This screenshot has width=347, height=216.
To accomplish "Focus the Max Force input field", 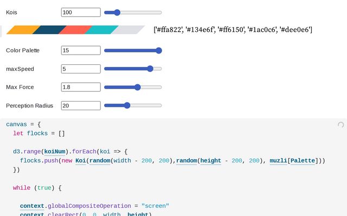I will (x=81, y=87).
